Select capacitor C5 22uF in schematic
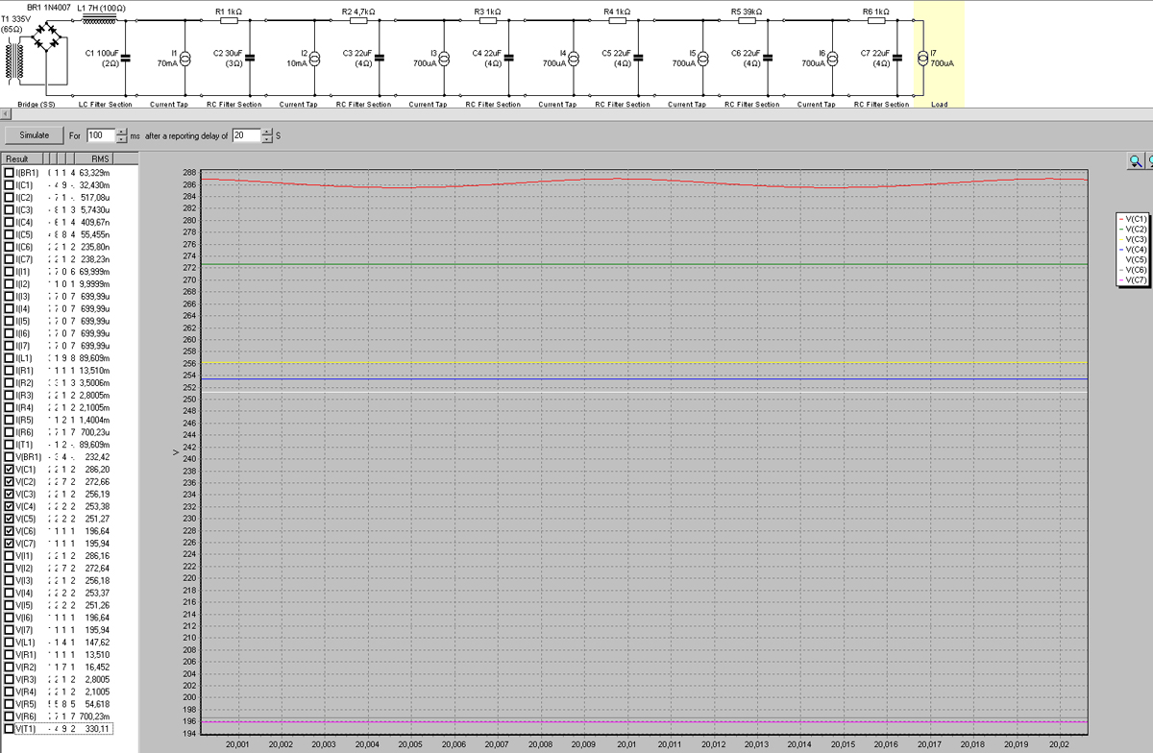Screen dimensions: 1153x753 point(639,58)
